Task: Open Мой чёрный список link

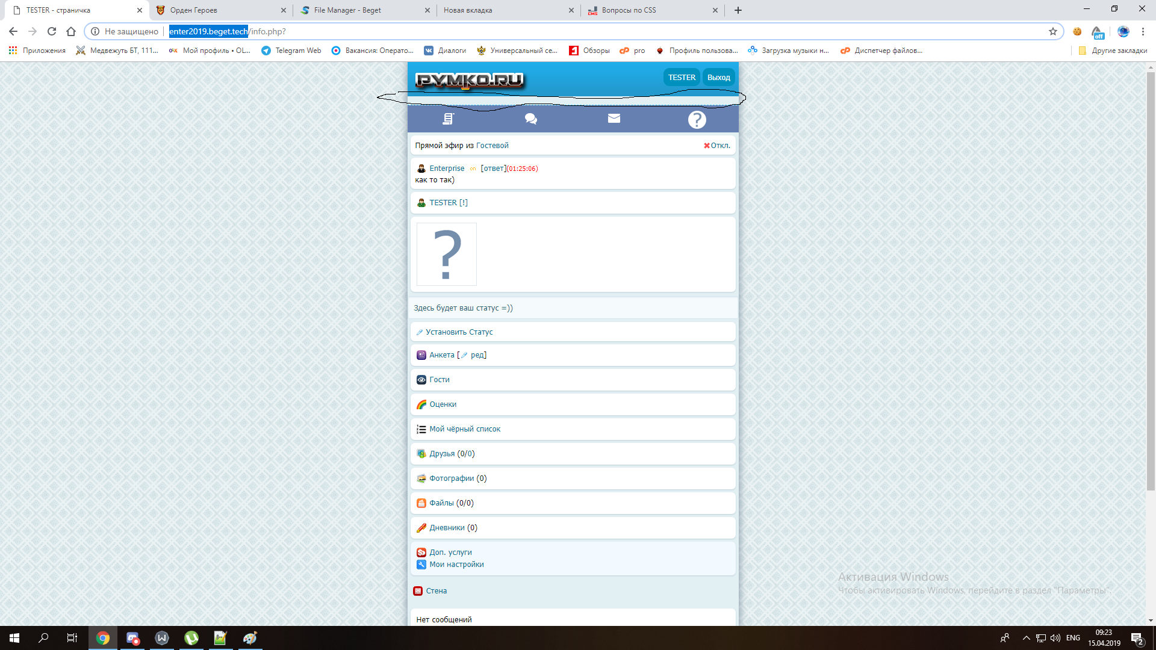Action: pos(465,429)
